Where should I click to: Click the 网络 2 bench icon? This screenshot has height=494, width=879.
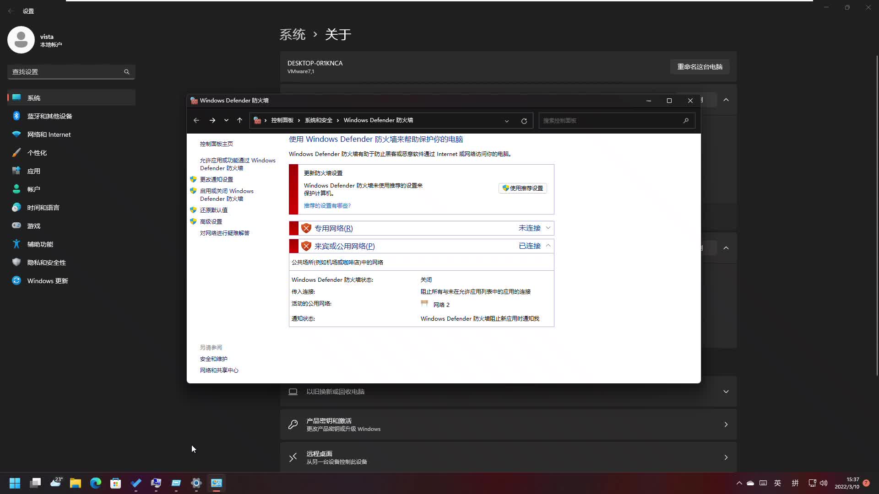[x=424, y=304]
